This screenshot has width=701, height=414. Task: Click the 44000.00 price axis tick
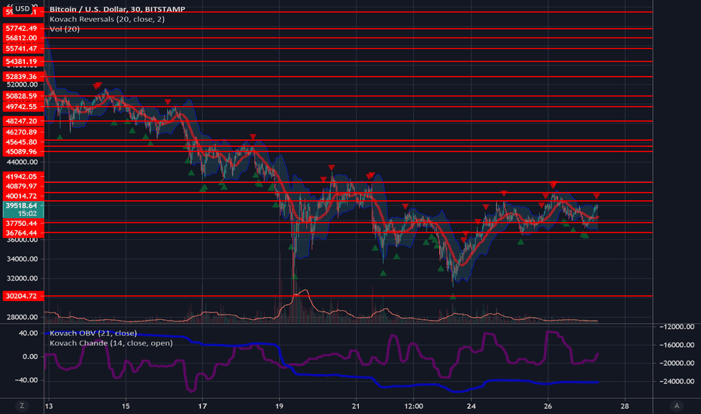tap(22, 162)
